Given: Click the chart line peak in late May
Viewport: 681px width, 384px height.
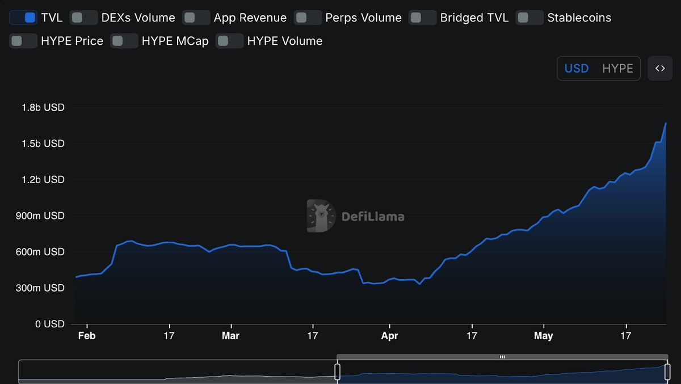Looking at the screenshot, I should [x=665, y=123].
